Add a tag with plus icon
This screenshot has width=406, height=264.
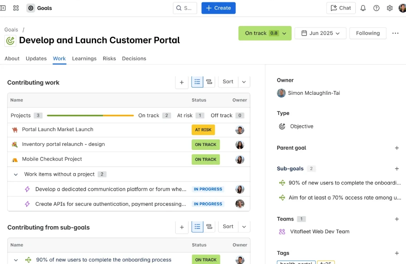pyautogui.click(x=397, y=253)
